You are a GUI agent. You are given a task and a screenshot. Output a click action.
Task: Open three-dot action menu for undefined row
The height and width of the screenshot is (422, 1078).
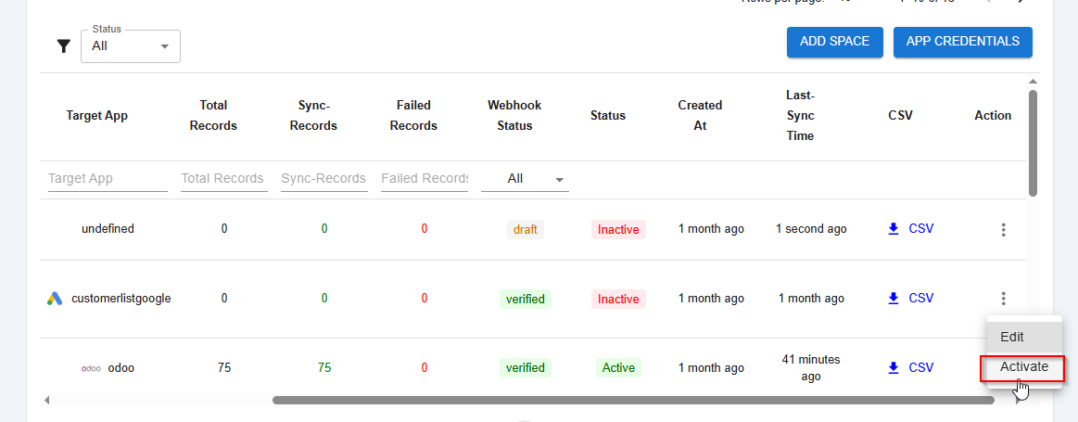pos(1003,229)
